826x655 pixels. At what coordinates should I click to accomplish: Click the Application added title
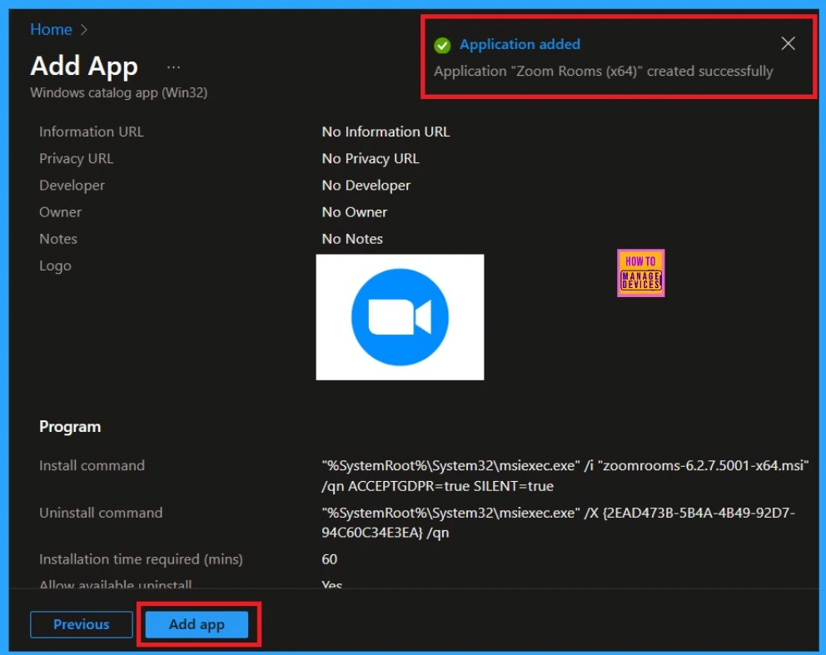point(520,44)
